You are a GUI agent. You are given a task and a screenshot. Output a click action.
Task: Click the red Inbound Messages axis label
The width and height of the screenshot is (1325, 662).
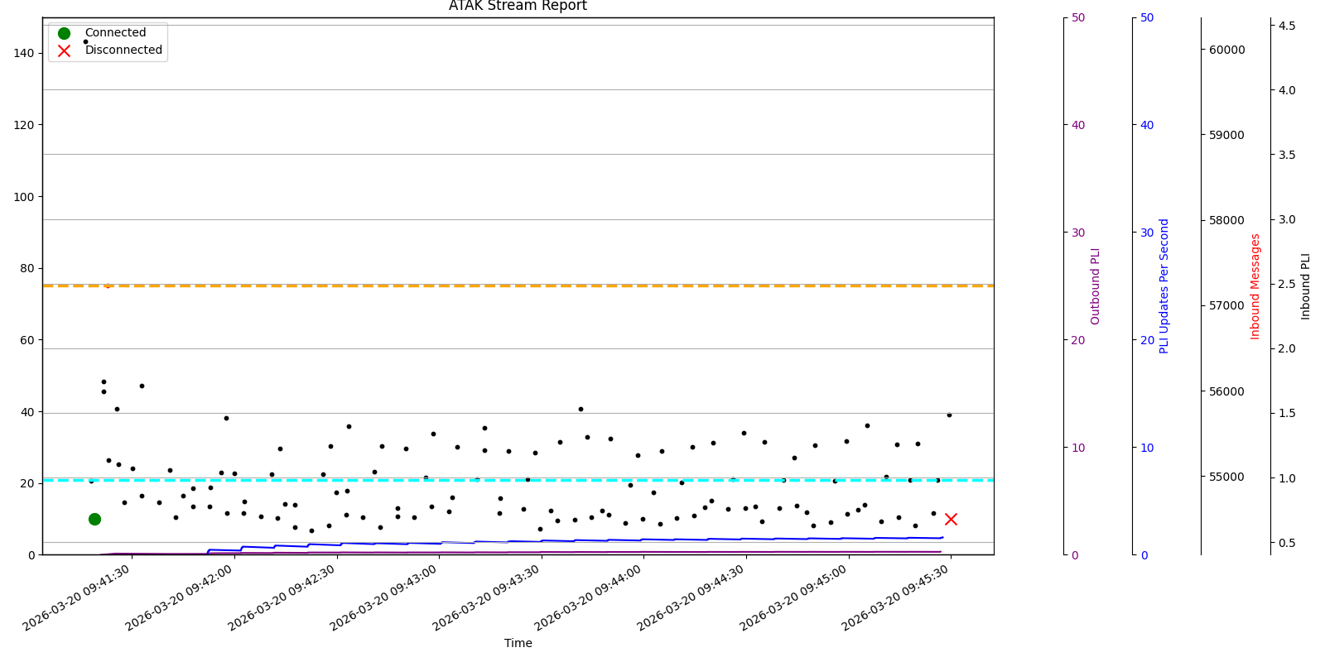[1255, 286]
